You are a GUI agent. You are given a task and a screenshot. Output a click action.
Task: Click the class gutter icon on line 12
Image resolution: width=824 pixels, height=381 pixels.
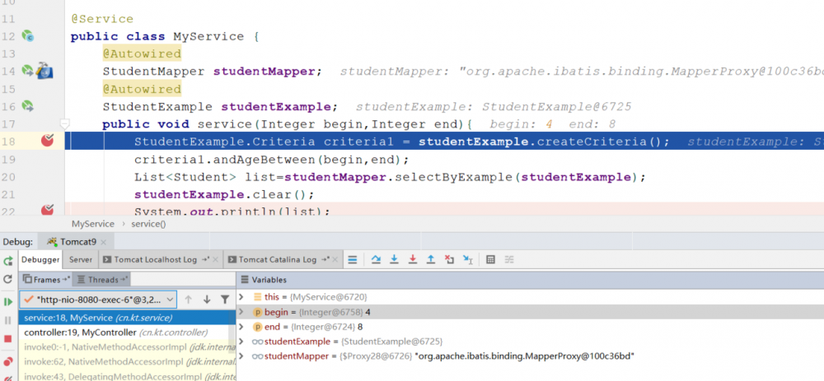(x=27, y=36)
